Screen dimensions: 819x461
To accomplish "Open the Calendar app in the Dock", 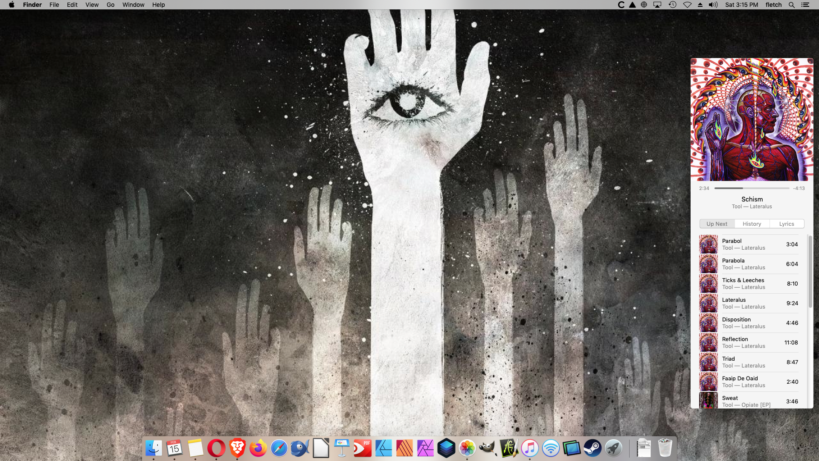I will point(174,448).
